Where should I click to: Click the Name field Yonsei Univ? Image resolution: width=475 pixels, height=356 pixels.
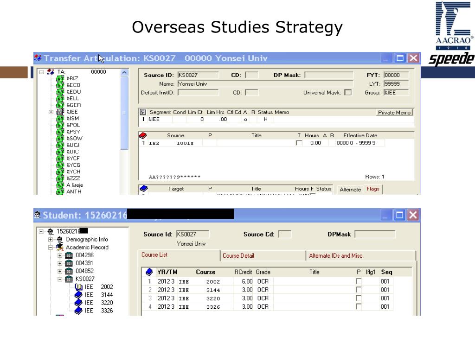click(265, 84)
